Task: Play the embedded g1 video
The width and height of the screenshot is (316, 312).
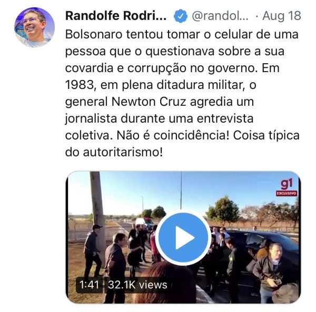Action: pos(183,238)
